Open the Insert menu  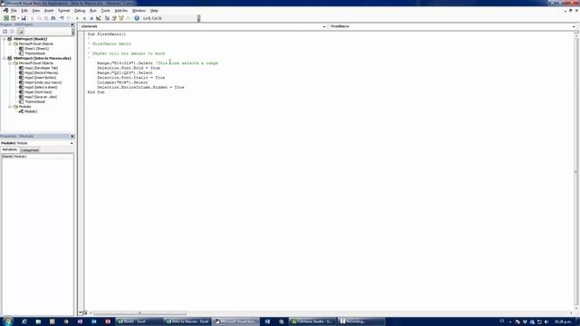[x=49, y=11]
